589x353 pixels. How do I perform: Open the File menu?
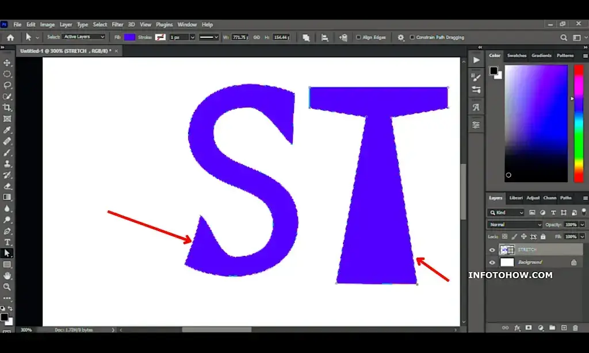(x=17, y=25)
